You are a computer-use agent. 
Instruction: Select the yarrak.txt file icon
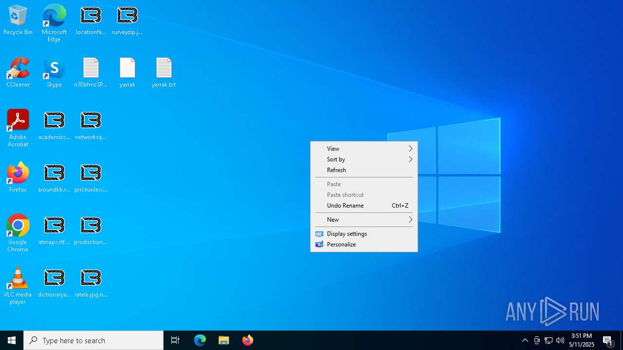tap(164, 73)
